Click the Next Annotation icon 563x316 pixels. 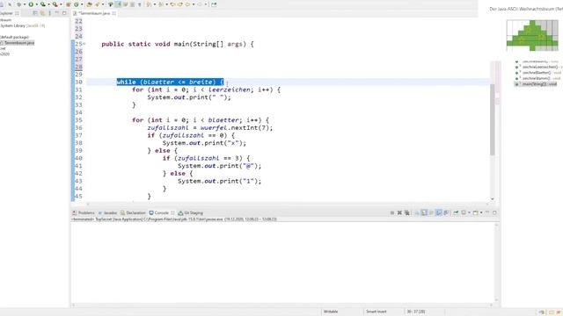(149, 4)
